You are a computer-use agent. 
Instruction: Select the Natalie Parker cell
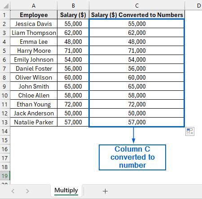click(34, 122)
